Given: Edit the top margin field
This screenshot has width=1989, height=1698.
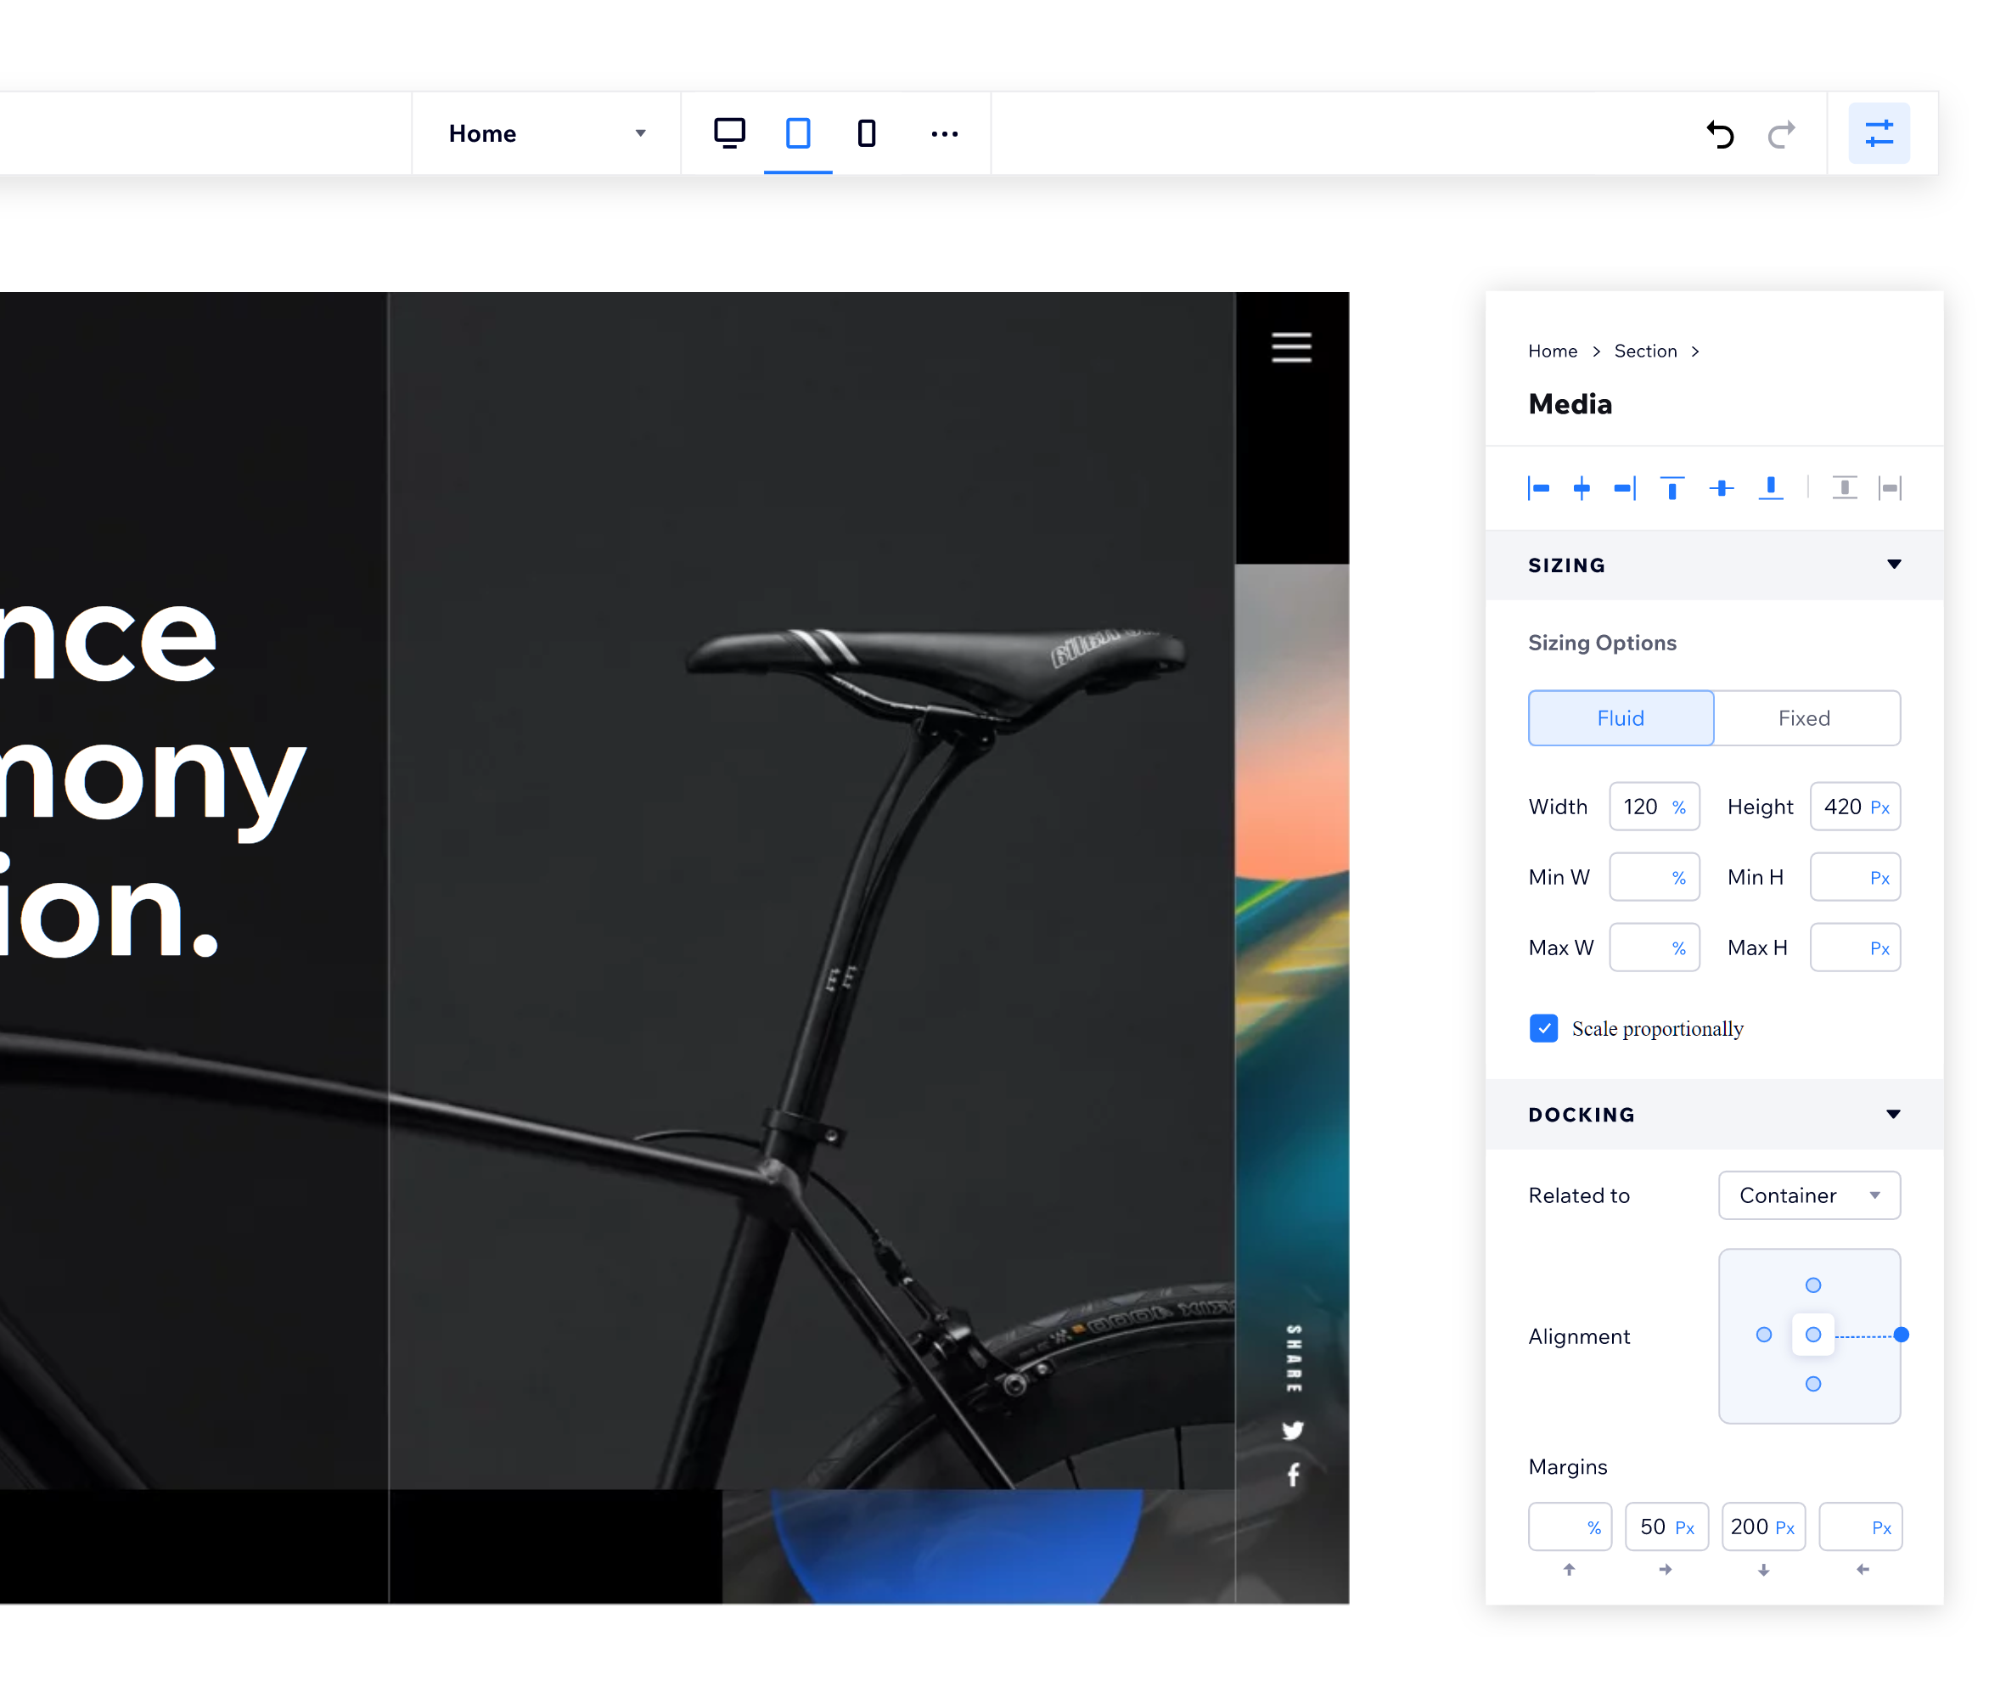Looking at the screenshot, I should tap(1570, 1527).
